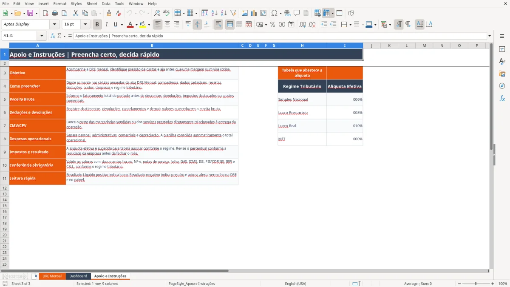Expand the background color dropdown arrow
This screenshot has height=287, width=510.
[x=149, y=25]
